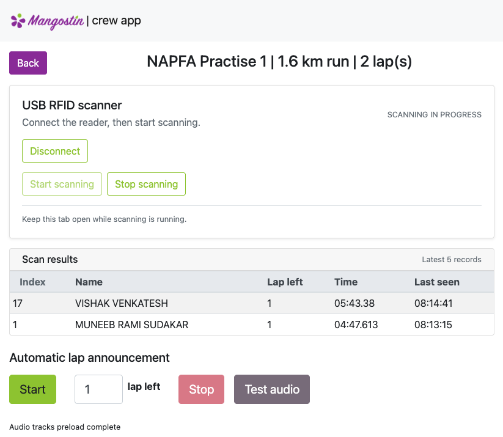
Task: Click the Time column header
Action: [346, 282]
